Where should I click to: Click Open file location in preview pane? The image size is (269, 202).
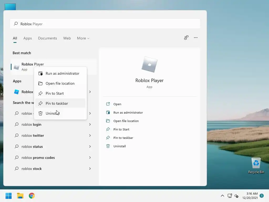click(126, 121)
